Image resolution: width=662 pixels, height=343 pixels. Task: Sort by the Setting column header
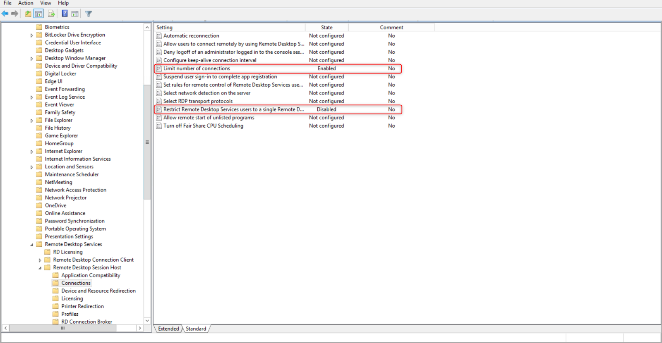coord(230,27)
